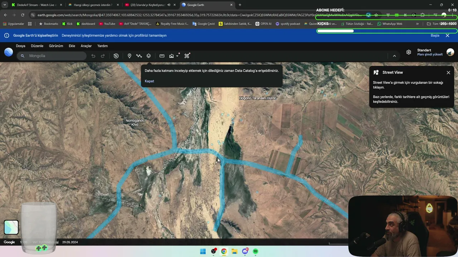Switch to the Hangi ülkeyi gezmek tab
The height and width of the screenshot is (257, 458).
tap(93, 5)
